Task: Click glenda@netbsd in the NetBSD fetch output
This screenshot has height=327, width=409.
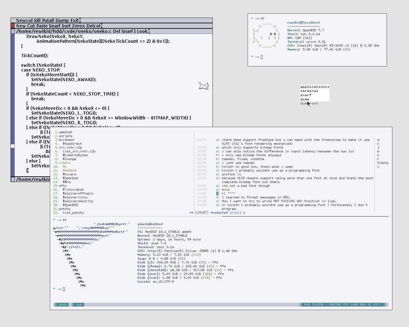Action: [150, 224]
